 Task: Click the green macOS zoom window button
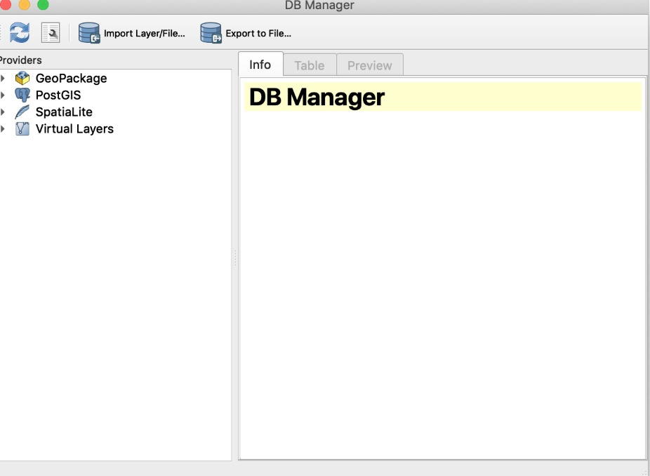(x=43, y=4)
